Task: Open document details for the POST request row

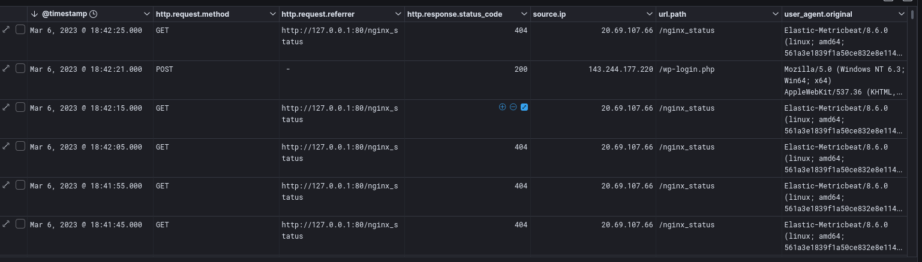Action: pyautogui.click(x=6, y=68)
